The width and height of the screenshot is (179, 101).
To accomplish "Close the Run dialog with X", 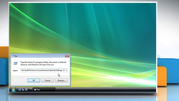I will [x=67, y=56].
